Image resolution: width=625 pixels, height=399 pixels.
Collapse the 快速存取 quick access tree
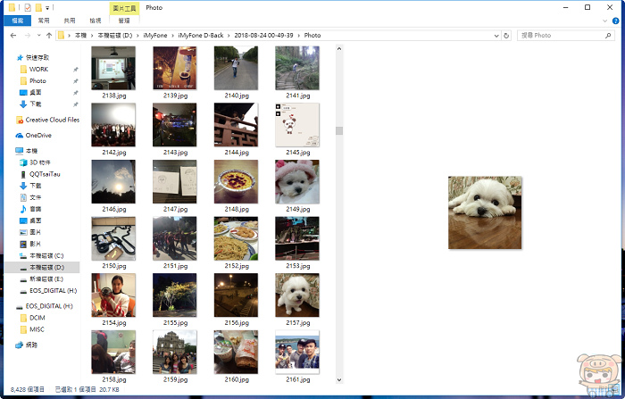[10, 56]
